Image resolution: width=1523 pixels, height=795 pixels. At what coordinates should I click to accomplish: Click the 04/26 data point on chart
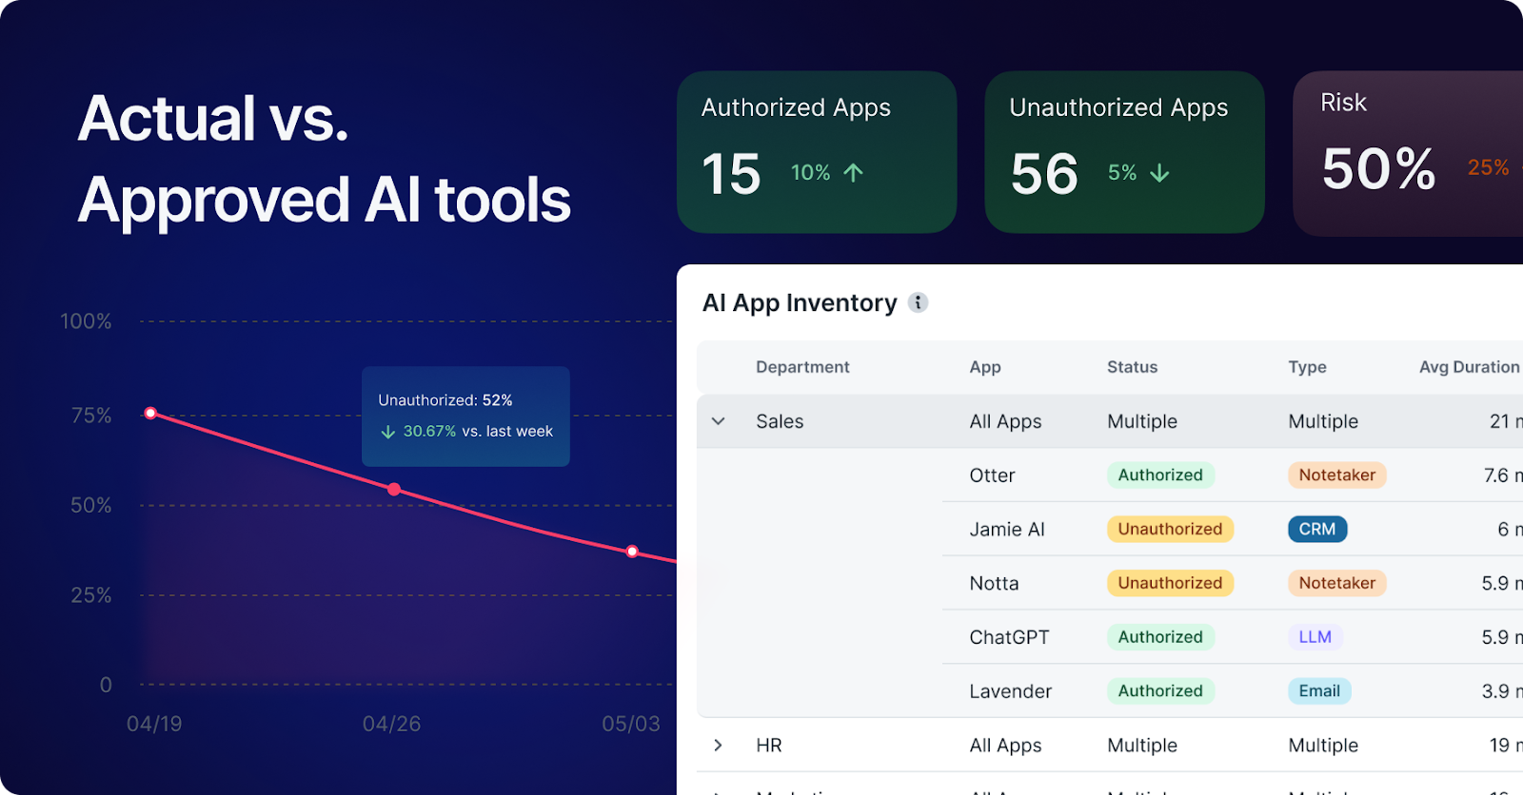click(x=394, y=490)
